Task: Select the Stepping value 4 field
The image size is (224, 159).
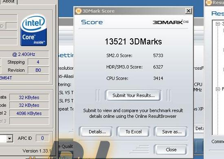Action: (38, 62)
